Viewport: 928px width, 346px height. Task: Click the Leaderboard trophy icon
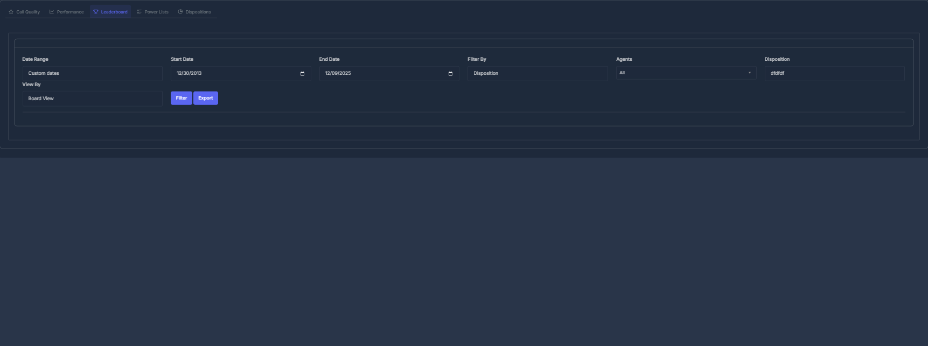click(96, 12)
